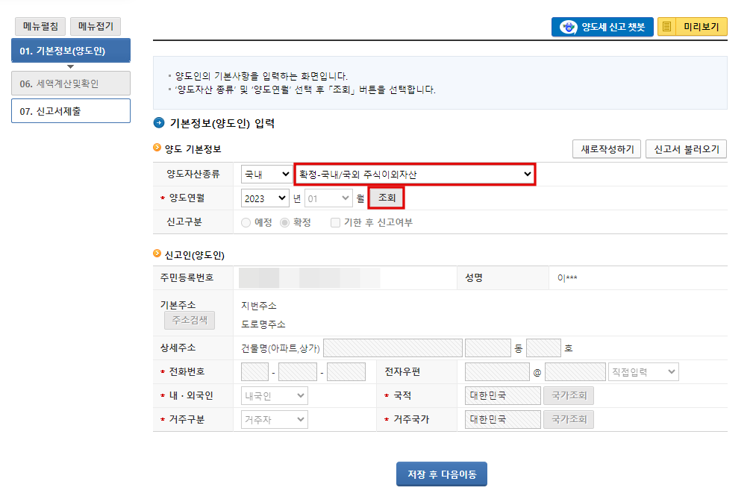Open the 양도세 신고 챗봇 chatbot

602,26
